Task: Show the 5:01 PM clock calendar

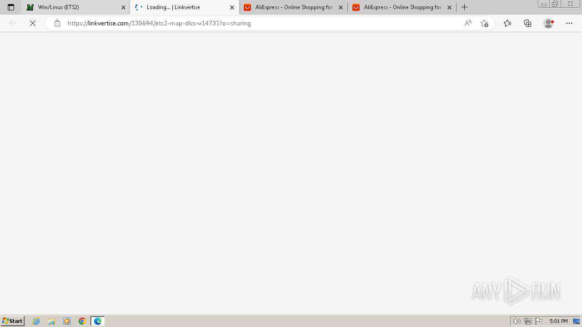Action: 558,321
